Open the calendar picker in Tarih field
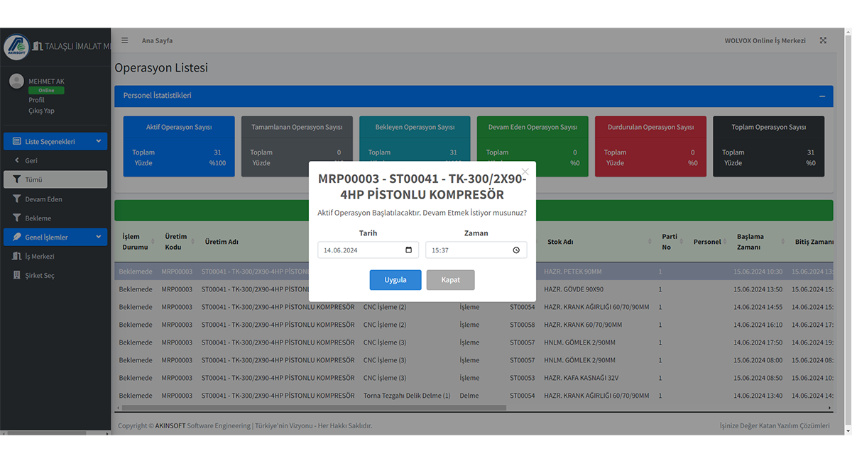 pyautogui.click(x=408, y=250)
